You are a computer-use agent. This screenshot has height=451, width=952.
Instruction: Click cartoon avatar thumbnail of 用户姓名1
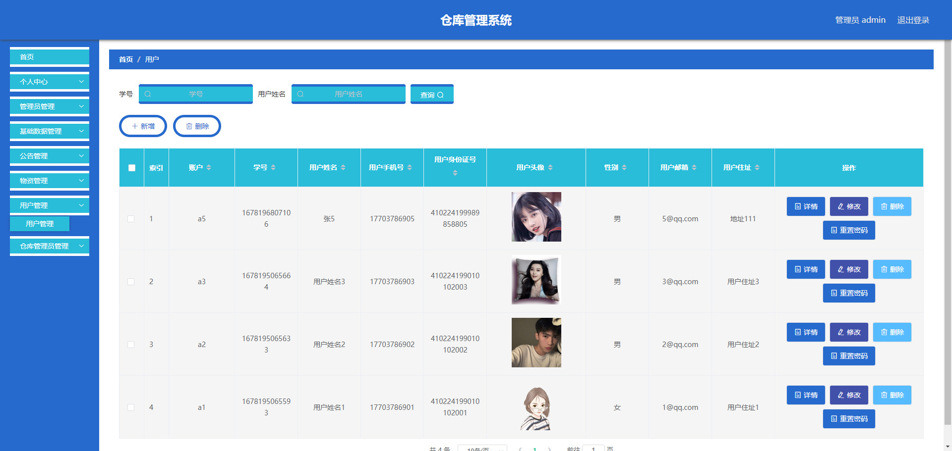[536, 408]
